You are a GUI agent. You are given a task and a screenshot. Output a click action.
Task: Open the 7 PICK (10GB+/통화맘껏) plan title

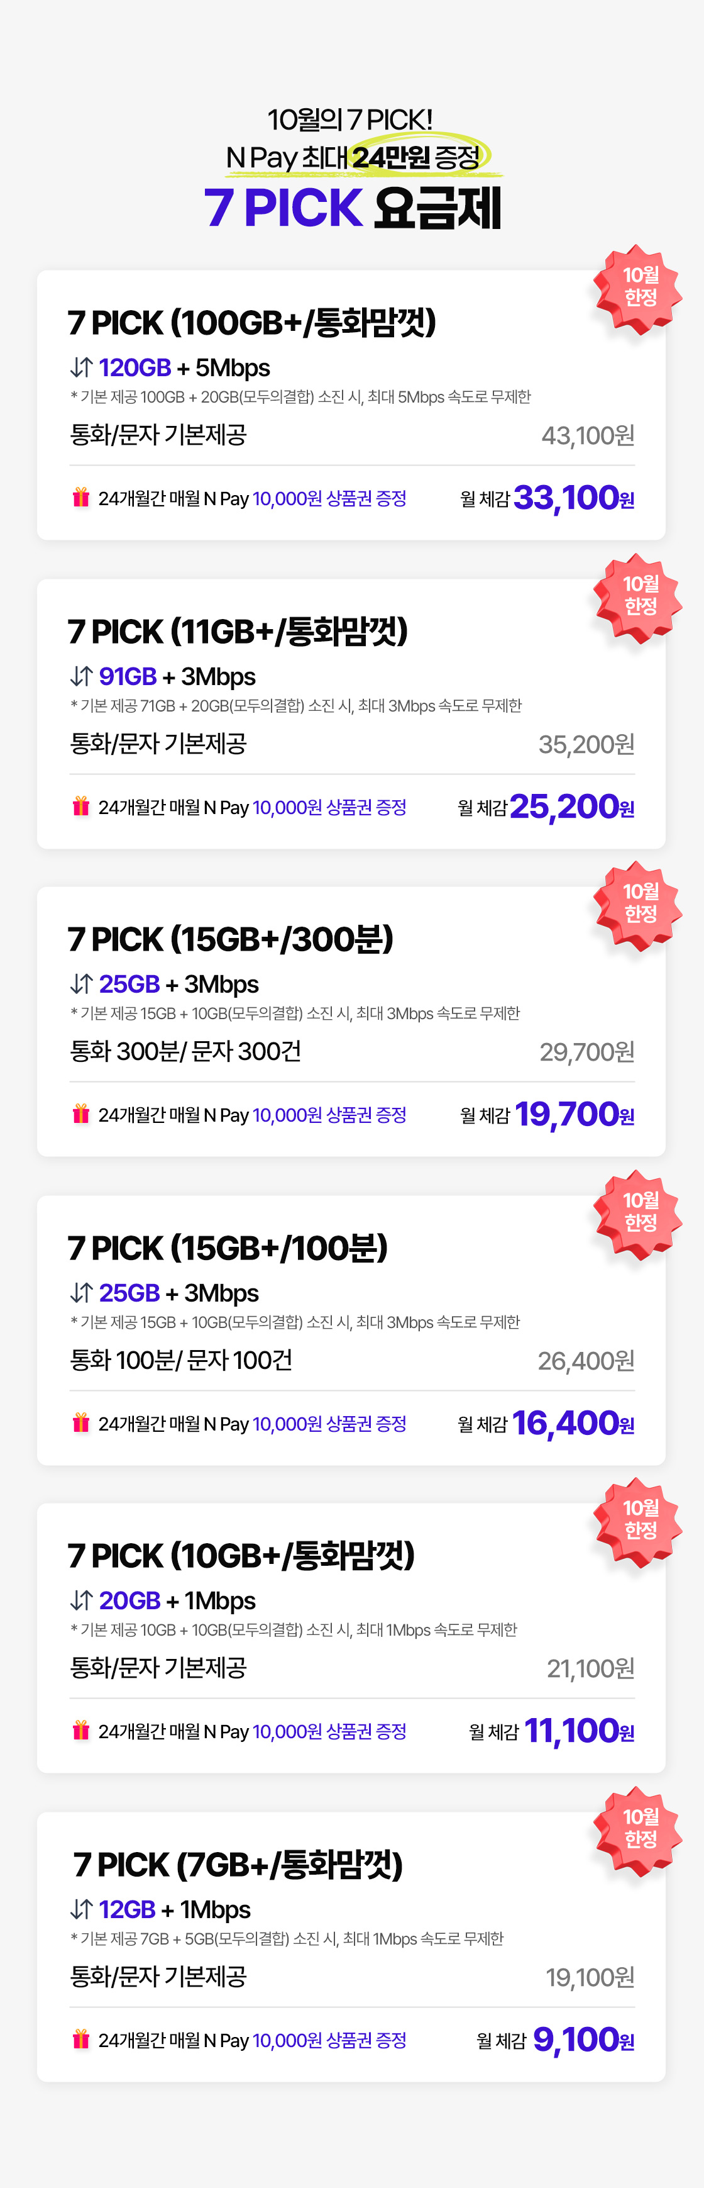[x=241, y=1556]
